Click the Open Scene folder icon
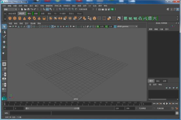Screen dimensions: 181x120 coord(25,9)
